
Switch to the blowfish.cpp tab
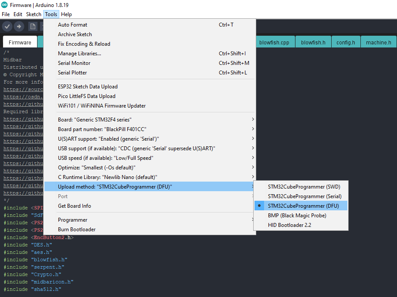click(274, 43)
